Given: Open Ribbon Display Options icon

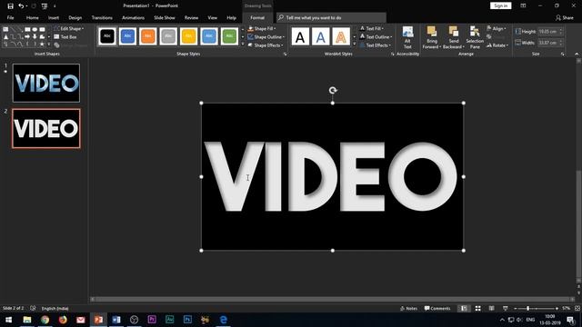Looking at the screenshot, I should pyautogui.click(x=523, y=6).
